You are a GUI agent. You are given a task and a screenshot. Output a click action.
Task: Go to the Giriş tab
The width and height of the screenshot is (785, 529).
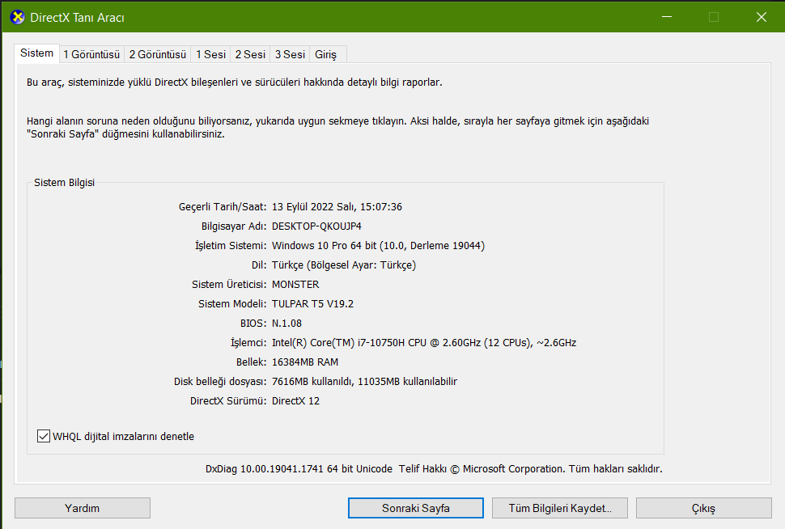(x=326, y=54)
